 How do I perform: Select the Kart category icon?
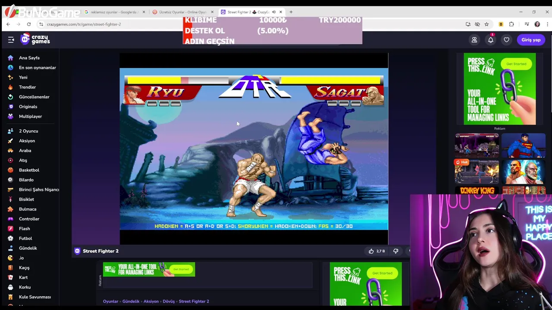(x=10, y=277)
